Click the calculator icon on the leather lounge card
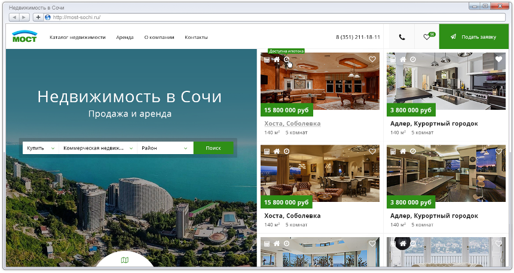Image resolution: width=514 pixels, height=273 pixels. pyautogui.click(x=267, y=151)
